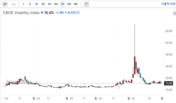Switch to the 1M monthly interval

click(x=75, y=4)
